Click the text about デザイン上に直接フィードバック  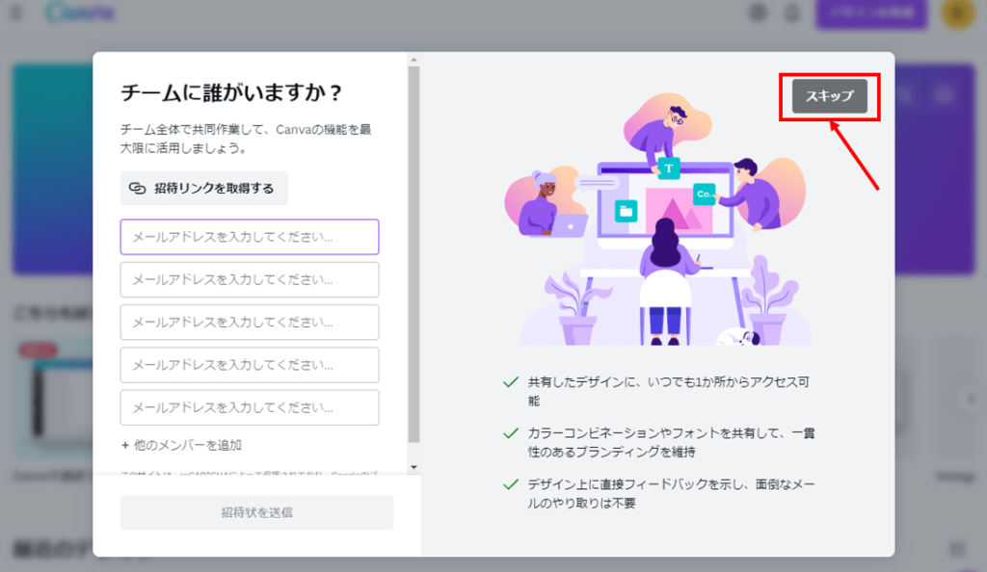coord(671,493)
